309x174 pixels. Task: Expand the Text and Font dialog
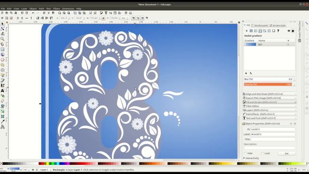[x=269, y=118]
